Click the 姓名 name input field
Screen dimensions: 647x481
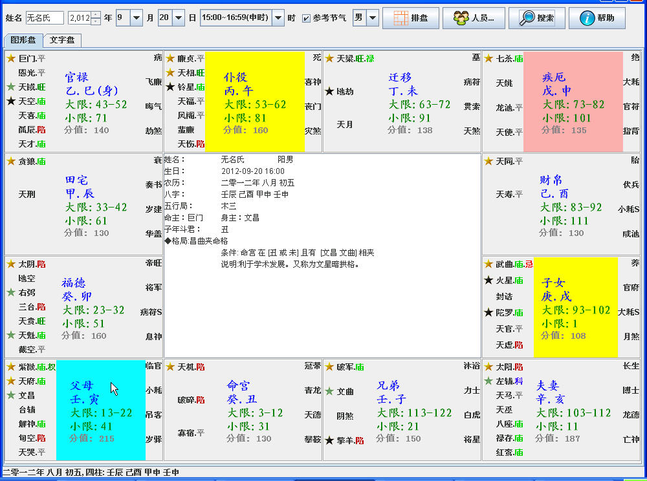click(x=45, y=18)
